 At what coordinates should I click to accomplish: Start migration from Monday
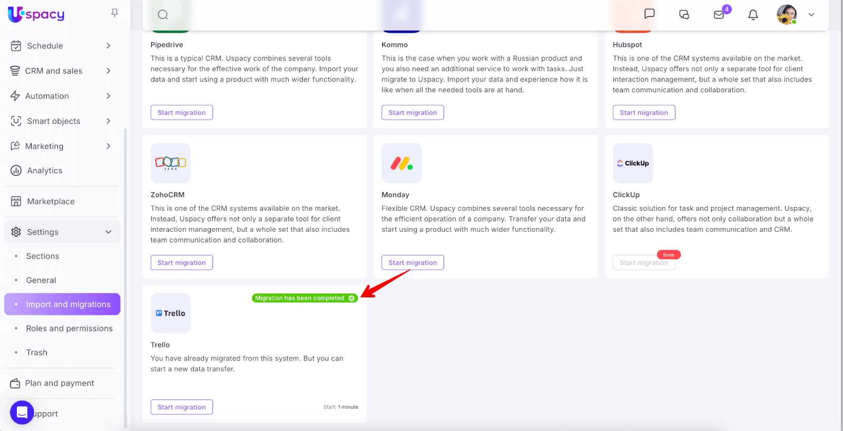click(413, 262)
